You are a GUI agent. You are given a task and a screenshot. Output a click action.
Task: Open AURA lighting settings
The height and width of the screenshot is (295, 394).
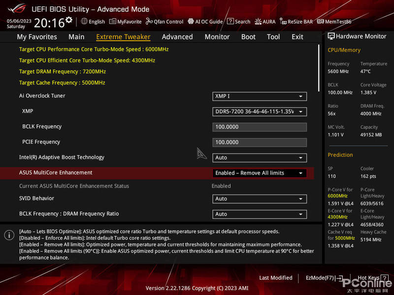point(265,22)
